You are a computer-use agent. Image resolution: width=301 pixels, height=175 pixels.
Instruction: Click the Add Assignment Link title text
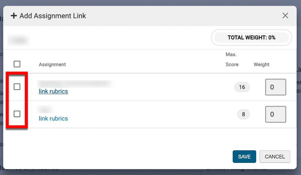[53, 16]
